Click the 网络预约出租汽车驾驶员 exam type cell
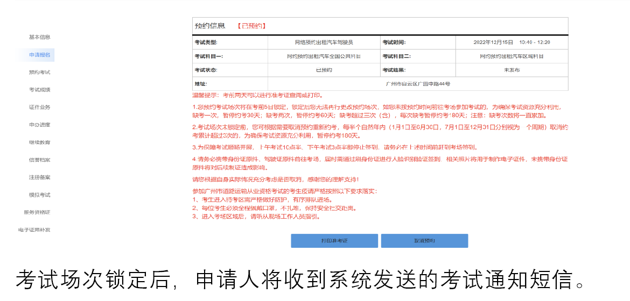The image size is (630, 301). 324,42
